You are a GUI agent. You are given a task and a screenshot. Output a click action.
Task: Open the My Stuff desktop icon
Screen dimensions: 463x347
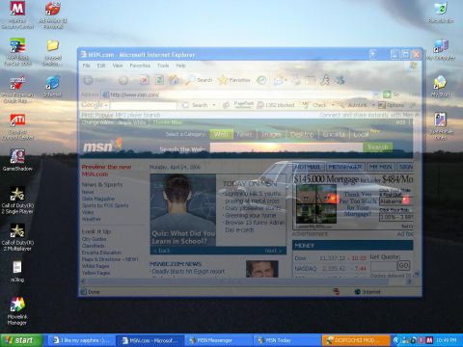pos(441,86)
